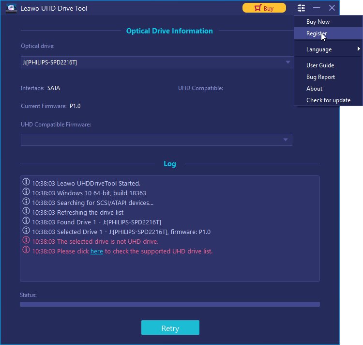363x345 pixels.
Task: Minimize the Leawo UHD Drive Tool window
Action: pos(317,8)
